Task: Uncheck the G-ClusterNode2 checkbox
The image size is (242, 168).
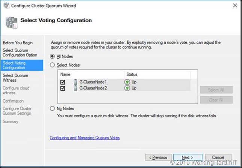Action: (x=63, y=88)
